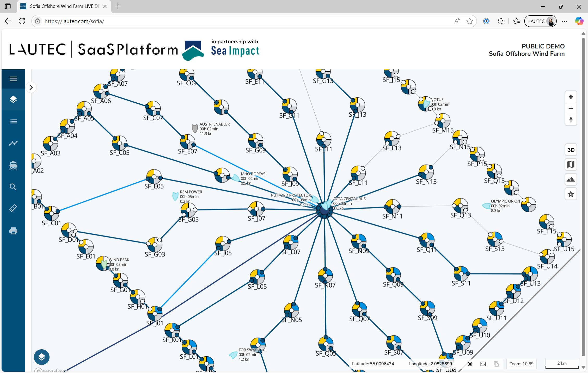
Task: Open the list view sidebar icon
Action: pyautogui.click(x=13, y=121)
